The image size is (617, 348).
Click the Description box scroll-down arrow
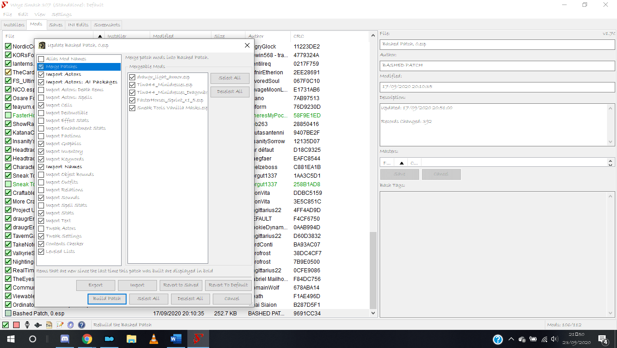(610, 142)
